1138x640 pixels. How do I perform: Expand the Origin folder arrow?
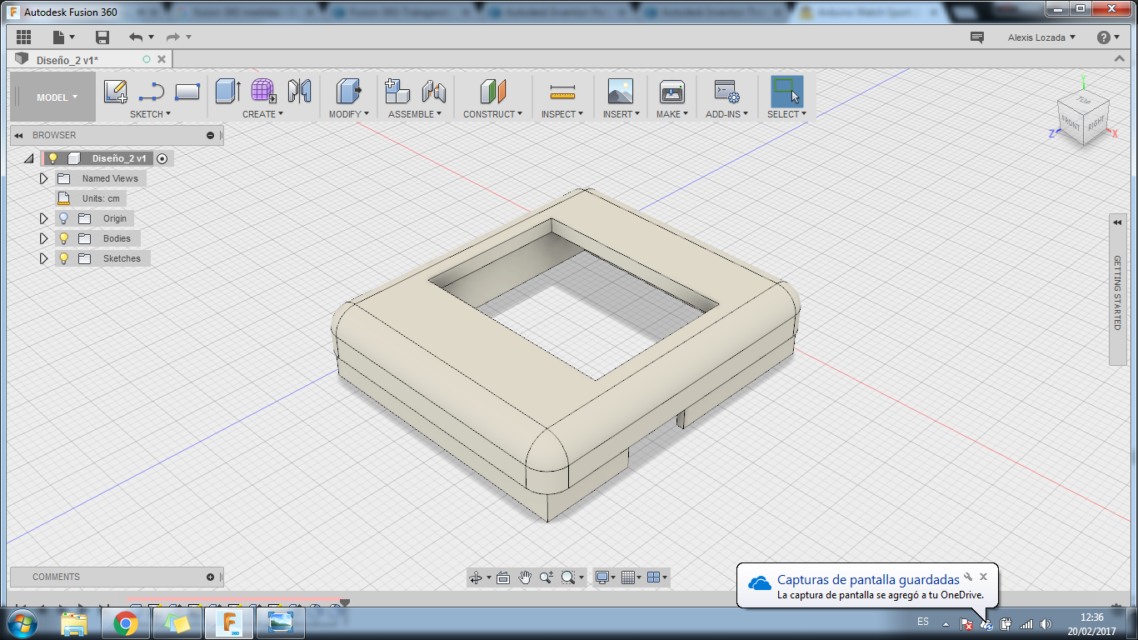click(x=44, y=218)
